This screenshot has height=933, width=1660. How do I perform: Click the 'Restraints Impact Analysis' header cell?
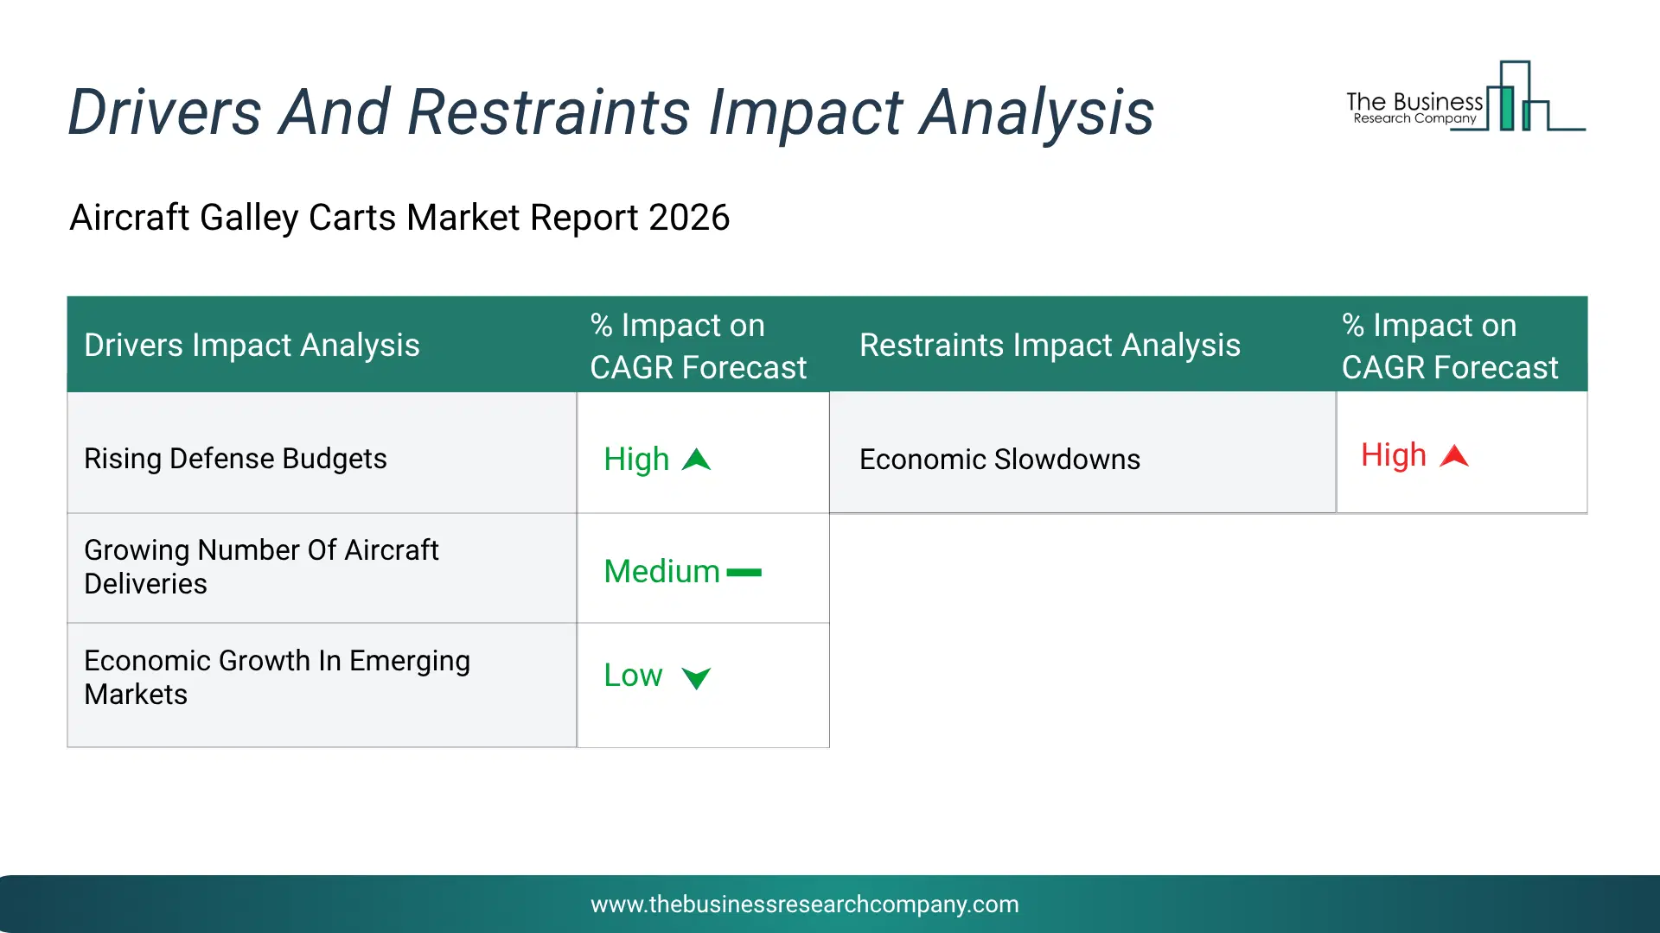coord(1082,345)
